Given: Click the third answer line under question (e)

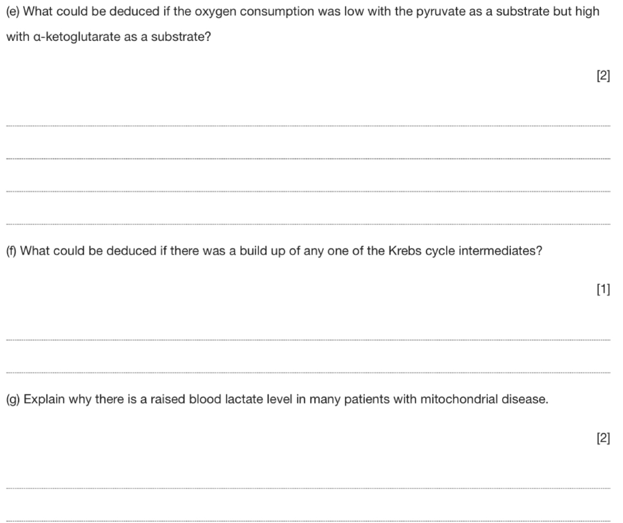Looking at the screenshot, I should point(307,191).
